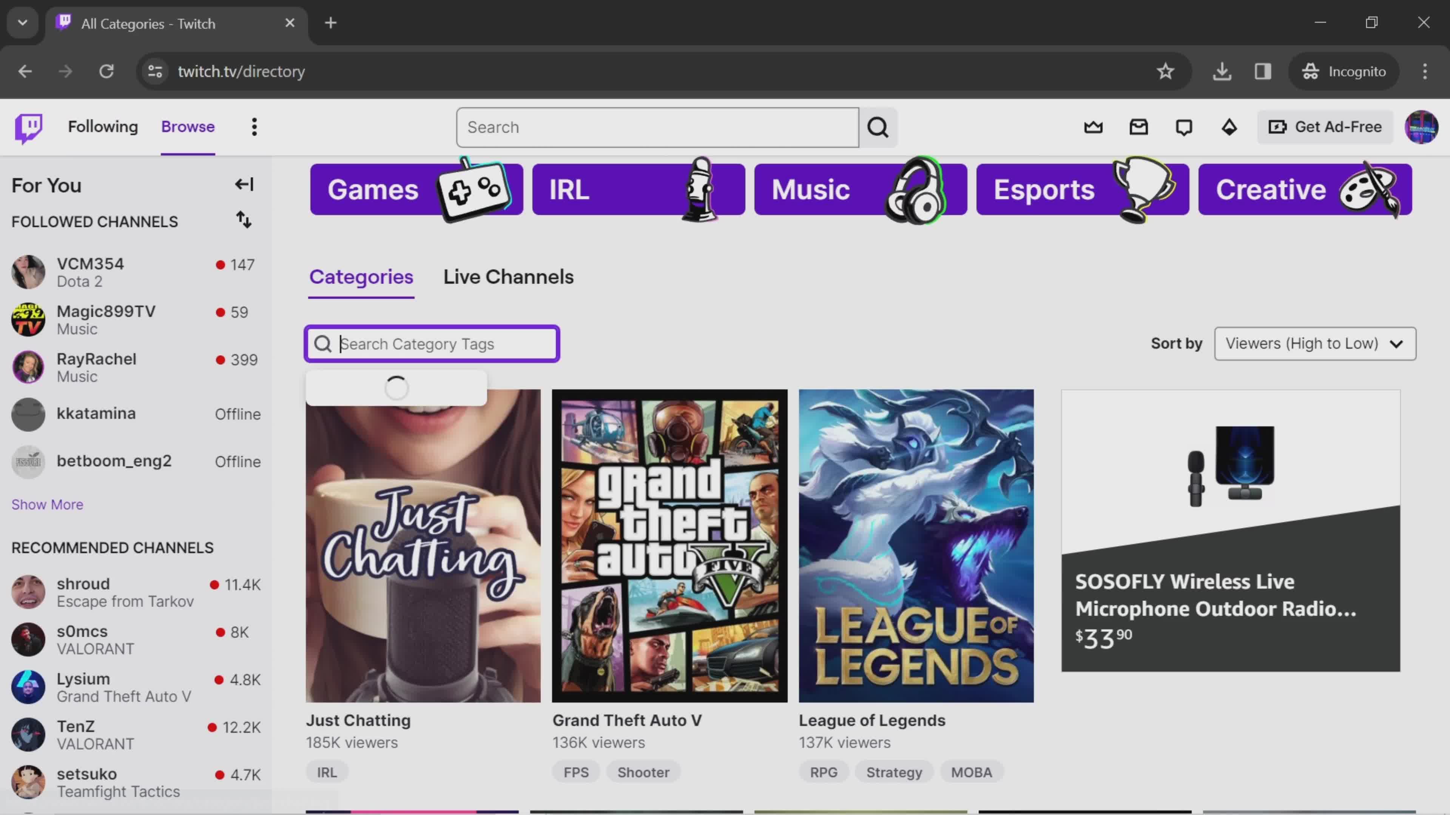Click the FPS tag
1450x815 pixels.
pyautogui.click(x=576, y=772)
